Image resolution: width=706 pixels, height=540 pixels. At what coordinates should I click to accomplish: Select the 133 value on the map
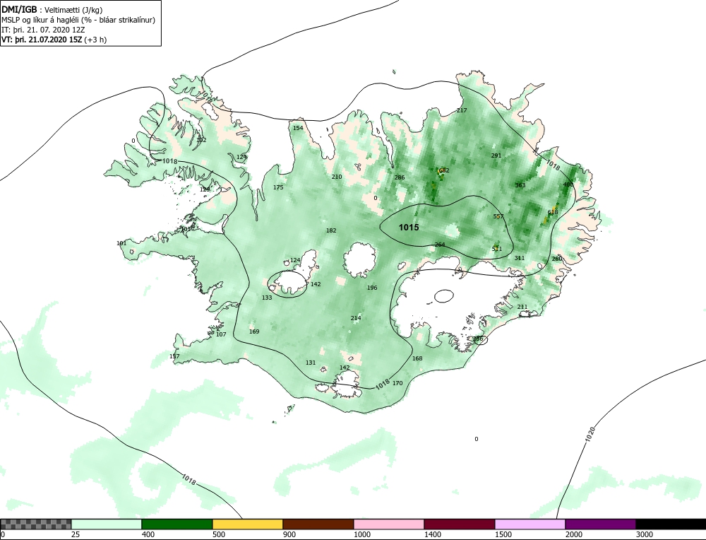(267, 298)
